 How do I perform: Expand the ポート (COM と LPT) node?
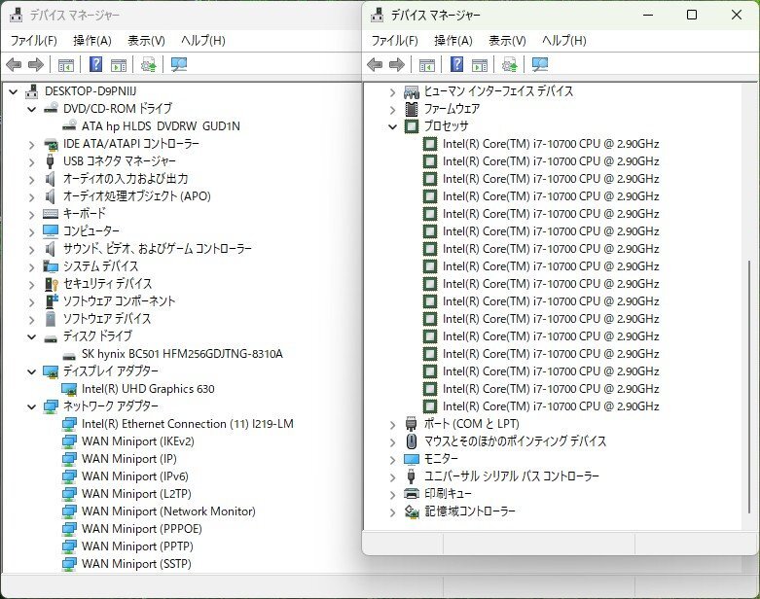point(392,425)
